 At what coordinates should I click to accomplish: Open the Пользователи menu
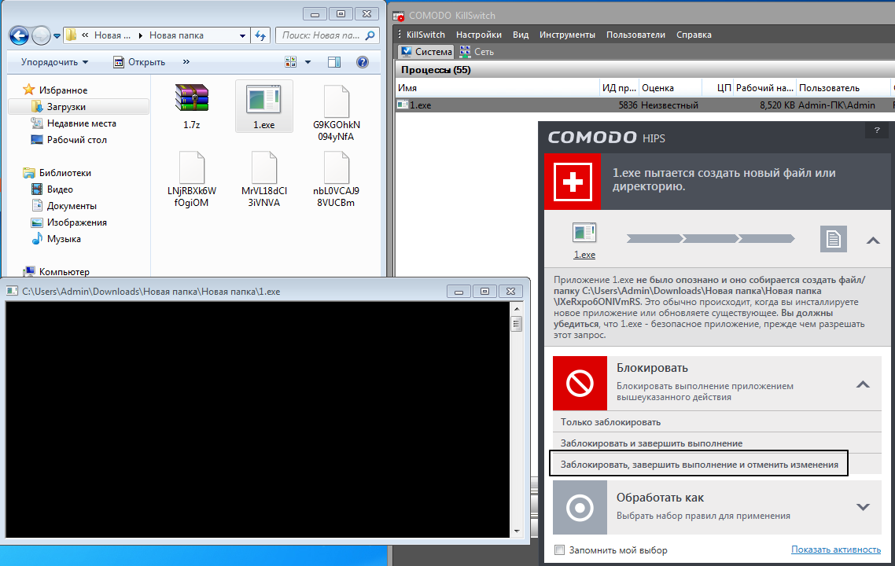click(635, 35)
